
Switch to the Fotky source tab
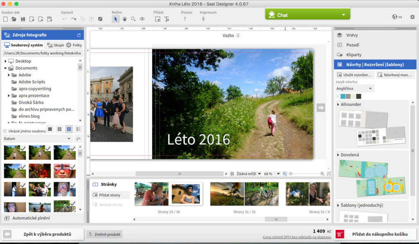[74, 45]
